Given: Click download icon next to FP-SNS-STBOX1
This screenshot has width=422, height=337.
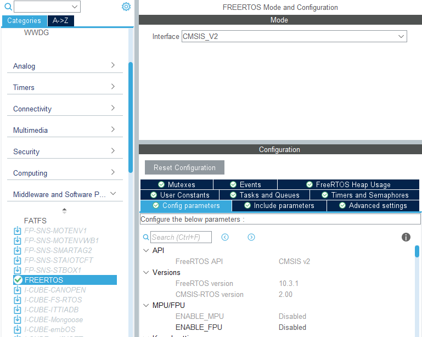Looking at the screenshot, I should pyautogui.click(x=17, y=270).
